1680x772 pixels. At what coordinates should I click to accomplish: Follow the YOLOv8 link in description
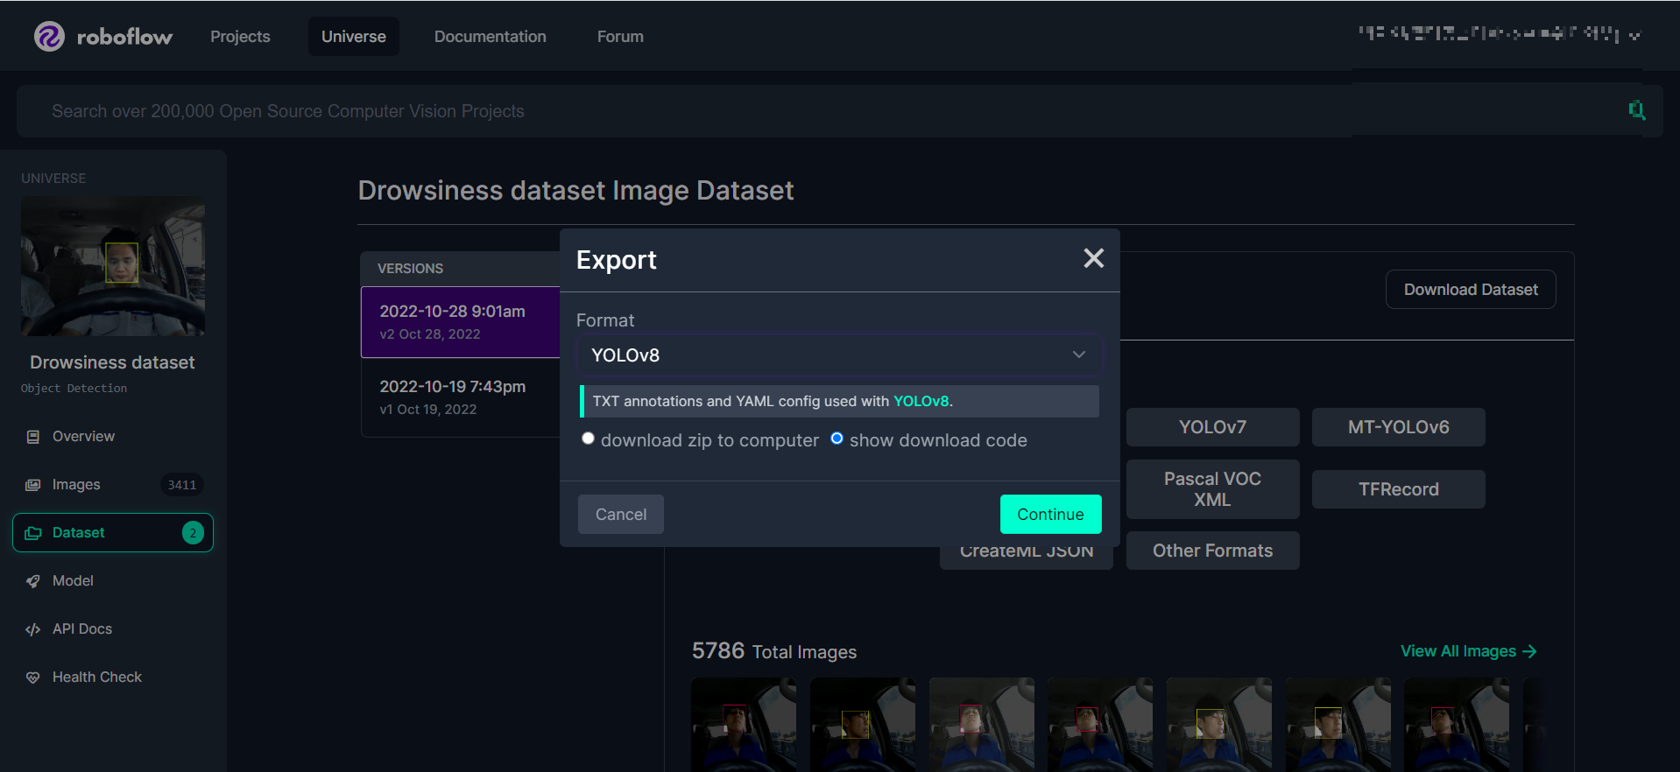coord(921,401)
